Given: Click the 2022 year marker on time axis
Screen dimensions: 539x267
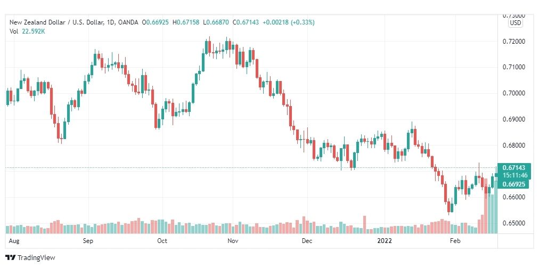Looking at the screenshot, I should coord(385,241).
